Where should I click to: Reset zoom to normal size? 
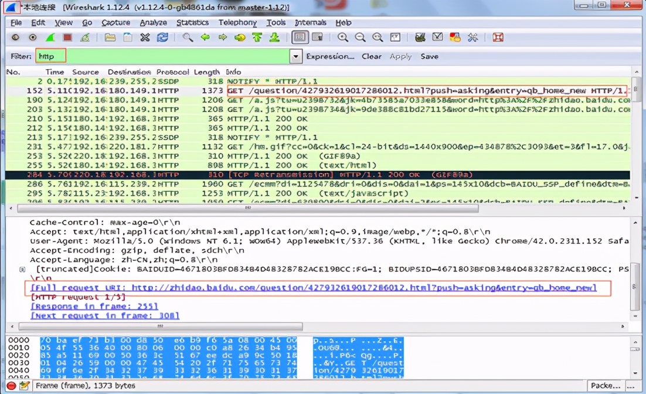[378, 38]
